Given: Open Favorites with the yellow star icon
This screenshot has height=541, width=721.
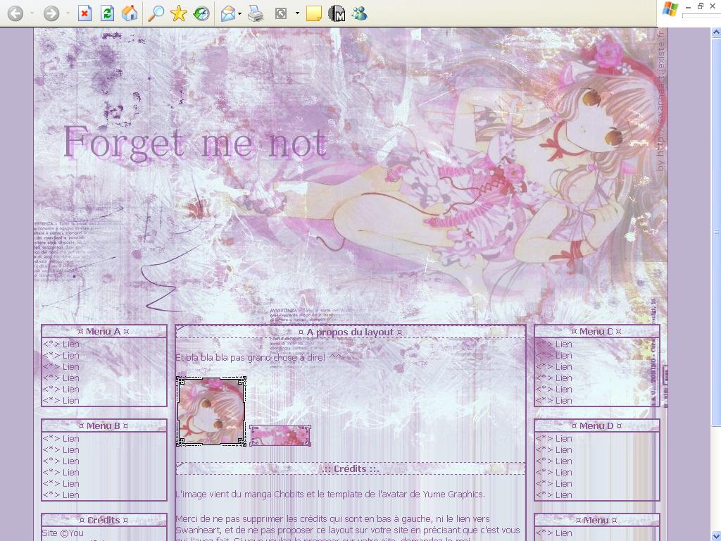Looking at the screenshot, I should (x=178, y=13).
